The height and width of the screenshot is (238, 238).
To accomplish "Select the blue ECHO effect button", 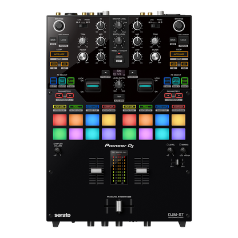I will pos(53,81).
